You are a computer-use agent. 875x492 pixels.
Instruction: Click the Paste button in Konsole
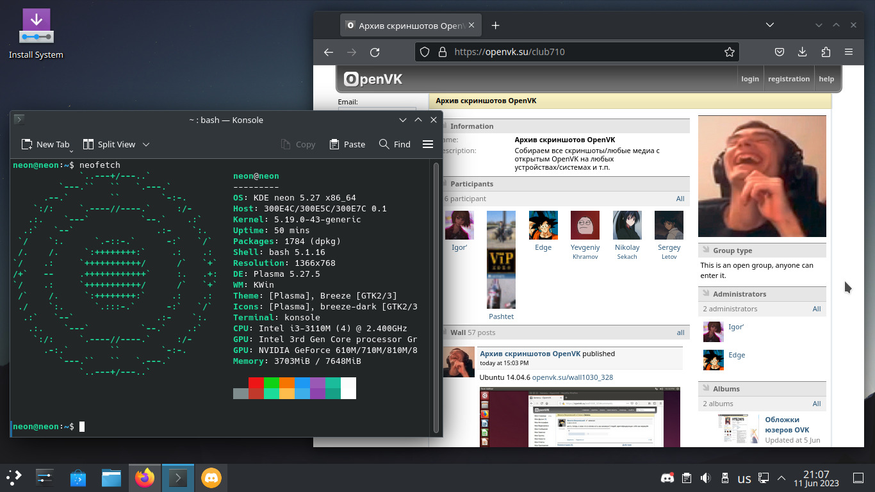click(347, 144)
